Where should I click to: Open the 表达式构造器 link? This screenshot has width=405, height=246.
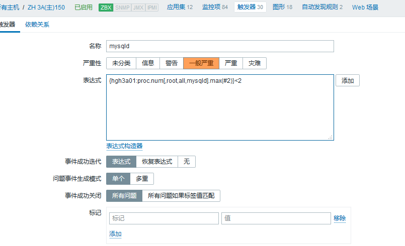tap(124, 146)
